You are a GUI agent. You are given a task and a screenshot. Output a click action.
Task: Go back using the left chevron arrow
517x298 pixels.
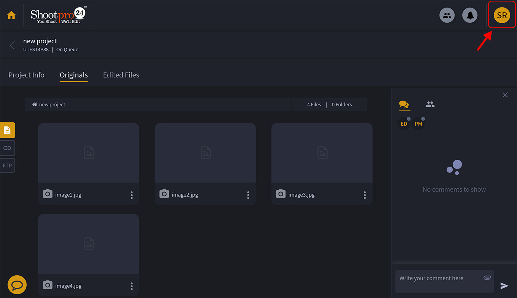coord(12,45)
